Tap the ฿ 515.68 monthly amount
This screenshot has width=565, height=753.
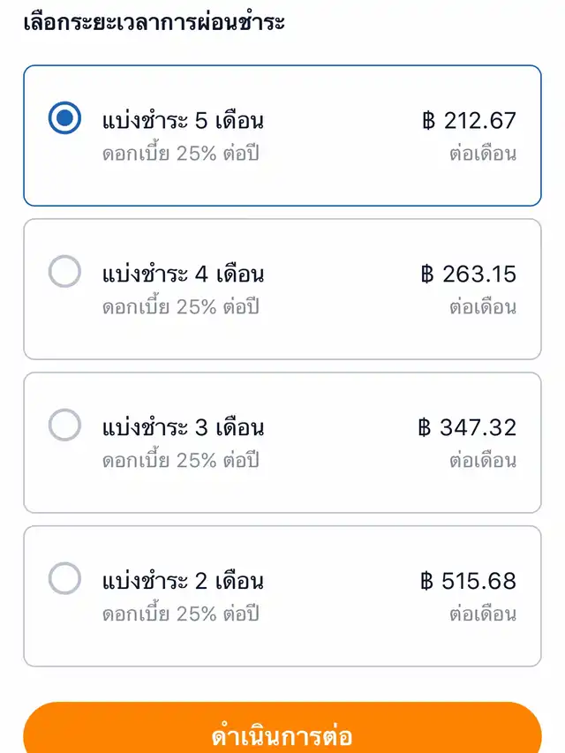tap(469, 582)
